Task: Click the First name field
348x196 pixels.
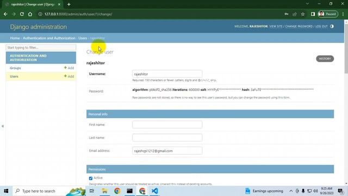Action: pos(167,125)
